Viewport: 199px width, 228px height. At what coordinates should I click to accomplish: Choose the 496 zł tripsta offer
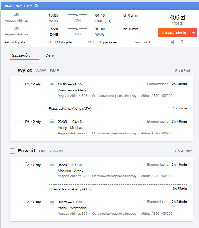[x=15, y=42]
